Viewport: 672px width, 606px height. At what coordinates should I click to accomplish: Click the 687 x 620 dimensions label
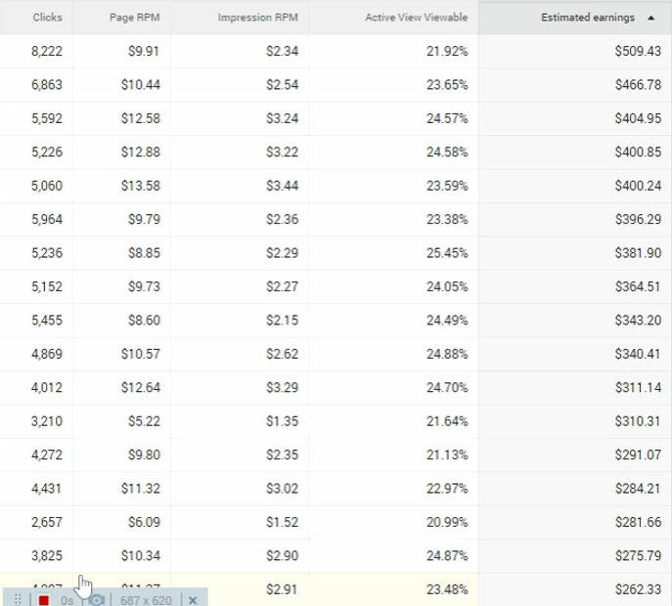tap(146, 600)
